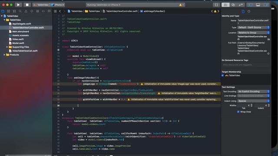This screenshot has width=278, height=156.
Task: Expand the Supporting Files group
Action: 7,47
